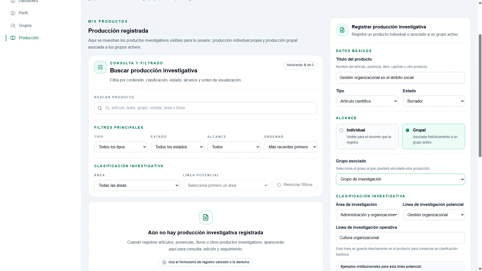Click the 'Buscar producción investigativa' heading

154,71
